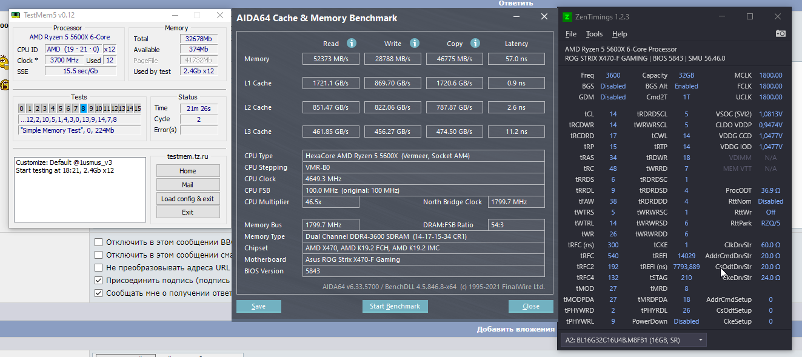Toggle 'Отключить в этом сообщении сма' checkbox

tap(98, 255)
